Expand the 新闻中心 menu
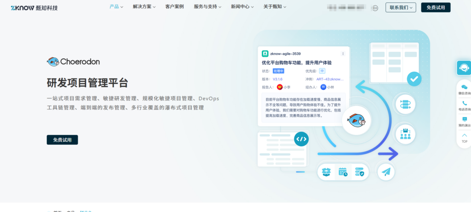Viewport: 471px width, 212px height. [x=242, y=6]
